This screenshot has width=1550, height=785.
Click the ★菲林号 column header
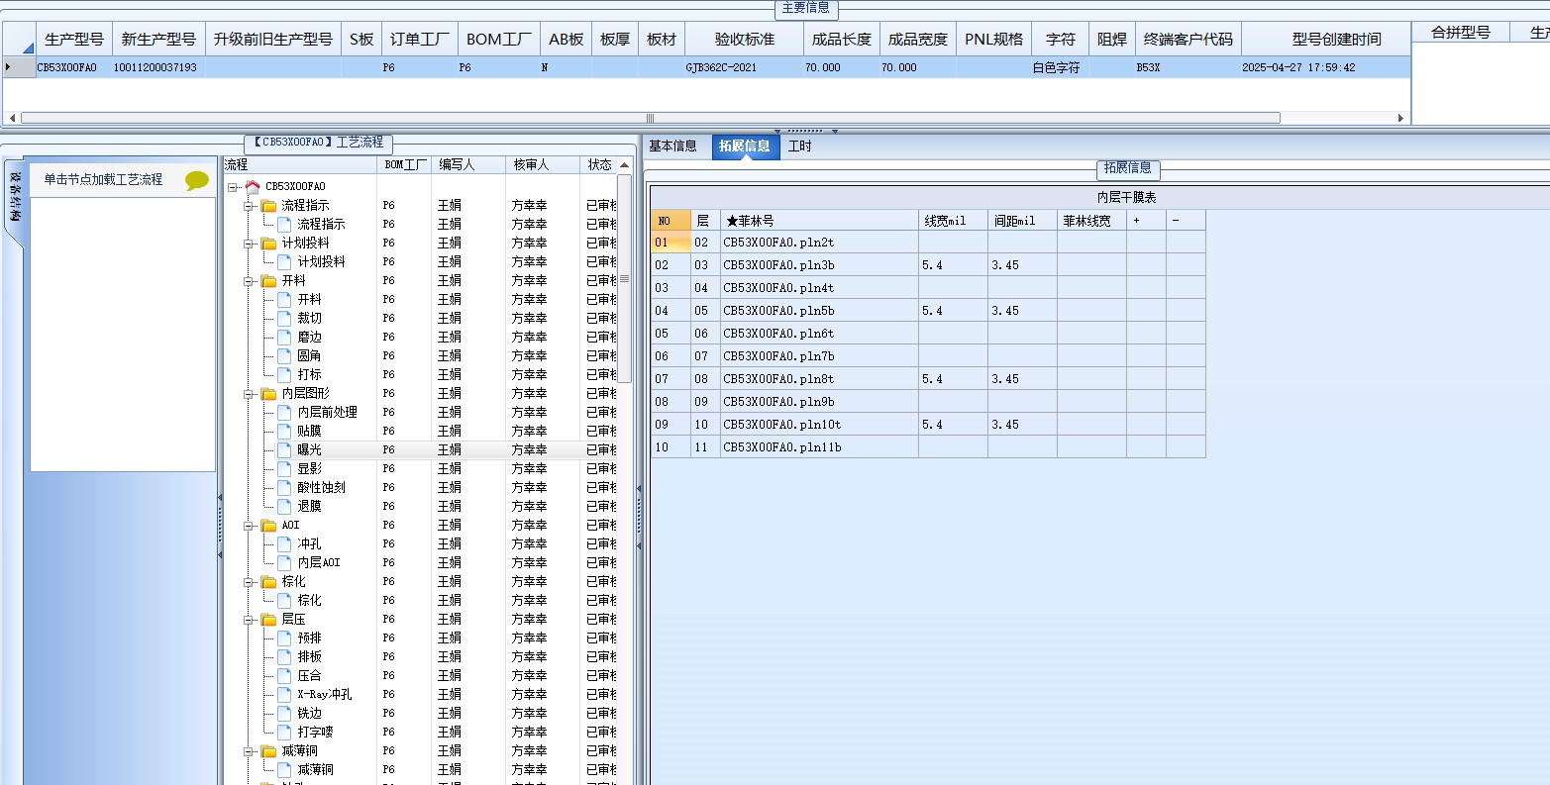coord(819,220)
